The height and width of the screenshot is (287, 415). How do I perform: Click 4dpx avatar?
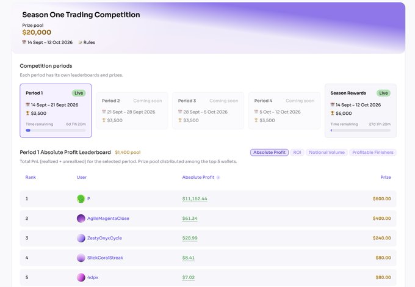pyautogui.click(x=81, y=277)
